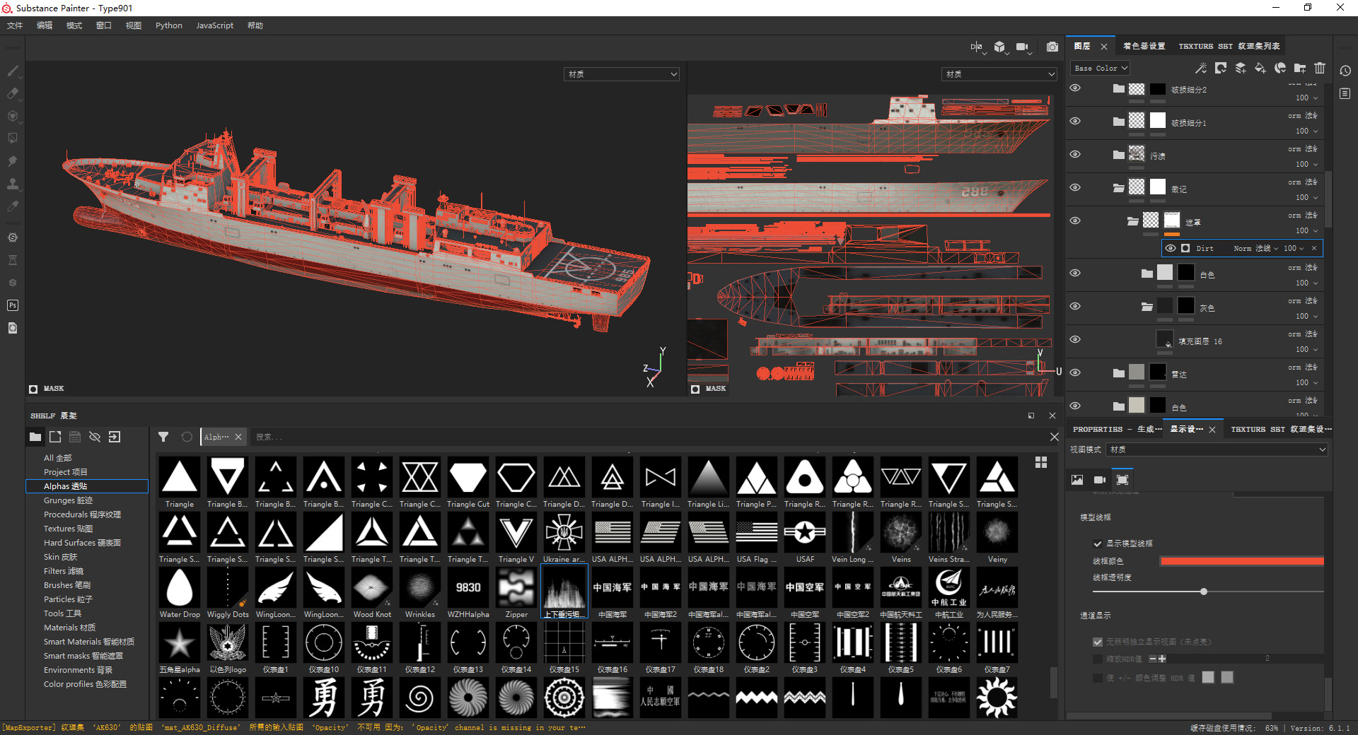Select the Material picker eyedropper tool
Image resolution: width=1358 pixels, height=735 pixels.
[13, 206]
